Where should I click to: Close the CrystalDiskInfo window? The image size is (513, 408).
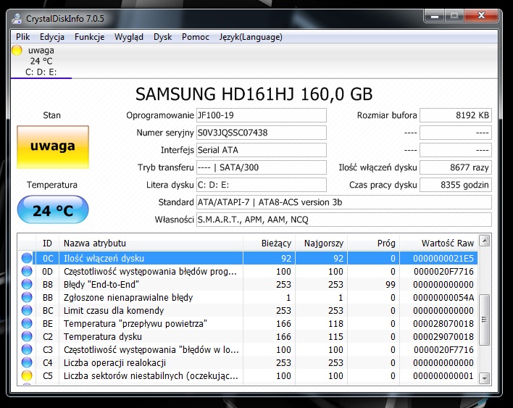481,16
